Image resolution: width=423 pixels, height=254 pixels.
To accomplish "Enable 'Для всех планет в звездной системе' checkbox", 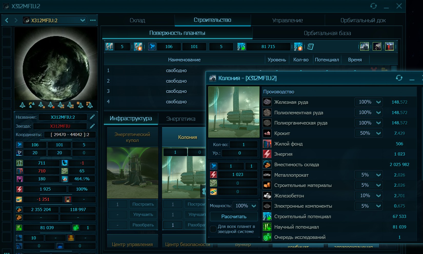I will click(x=213, y=229).
